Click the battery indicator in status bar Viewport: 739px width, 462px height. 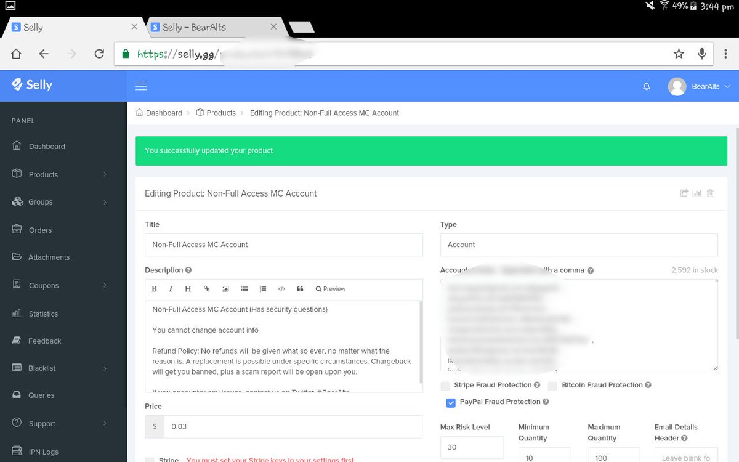click(x=694, y=6)
